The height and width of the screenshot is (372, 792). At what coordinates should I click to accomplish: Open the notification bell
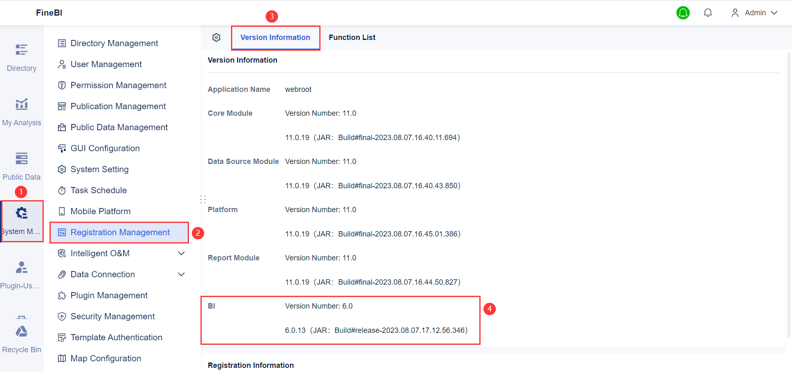click(708, 12)
